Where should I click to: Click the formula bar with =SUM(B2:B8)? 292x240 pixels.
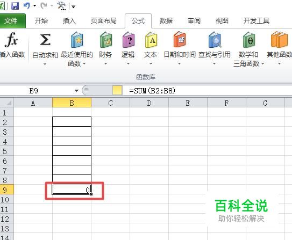pos(208,91)
